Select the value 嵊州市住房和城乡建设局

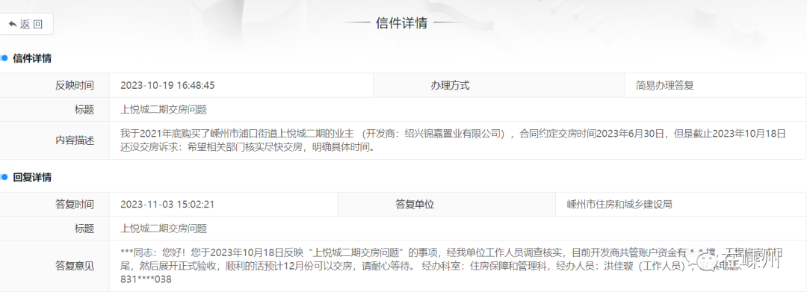pos(619,205)
